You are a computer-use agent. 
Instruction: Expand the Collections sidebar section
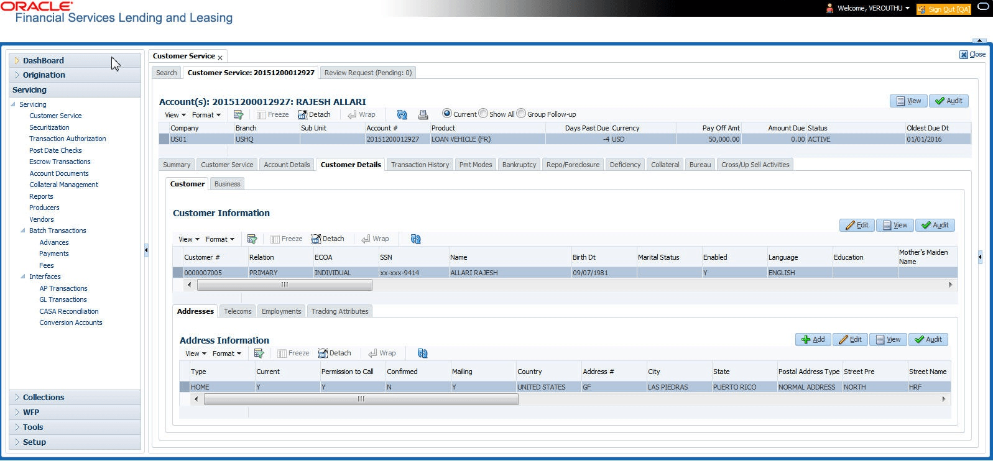tap(44, 398)
